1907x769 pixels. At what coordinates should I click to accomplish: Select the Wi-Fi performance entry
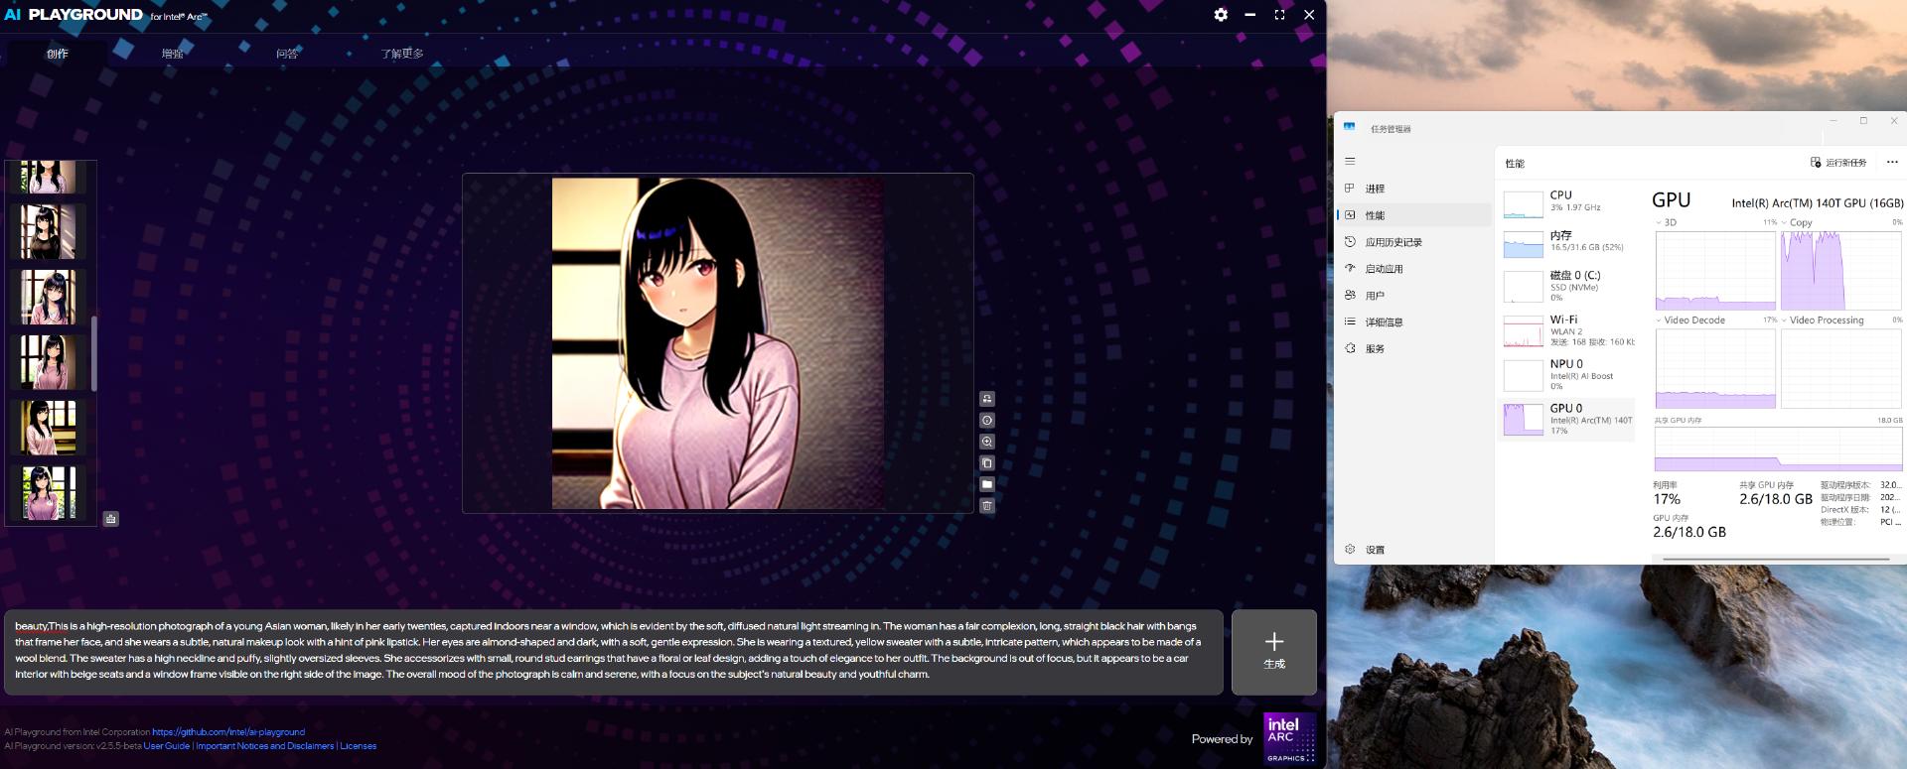(1566, 330)
